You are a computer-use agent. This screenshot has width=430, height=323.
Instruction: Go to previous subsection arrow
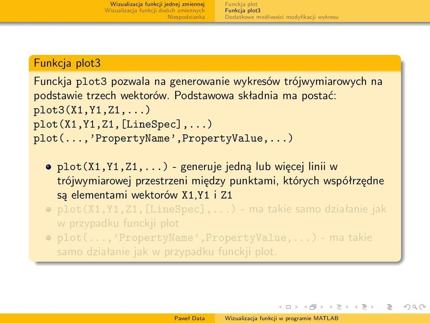331,307
